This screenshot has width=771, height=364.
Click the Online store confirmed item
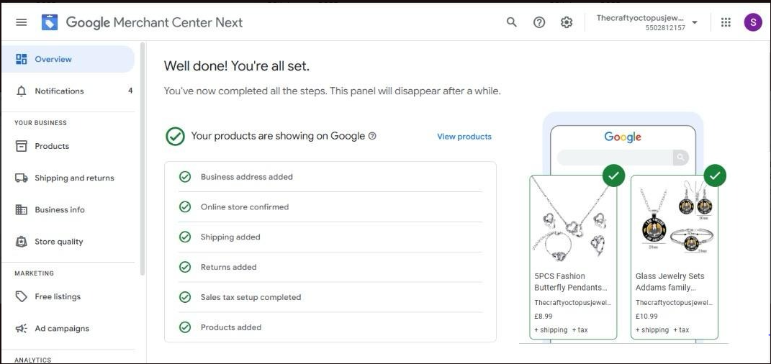244,207
